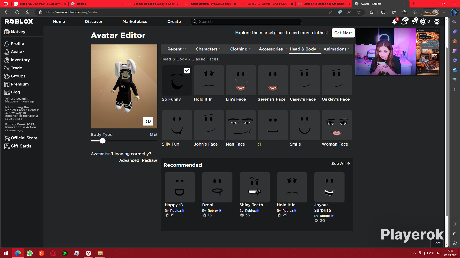Equip Serena's Face
Screen dimensions: 460x258
click(273, 80)
